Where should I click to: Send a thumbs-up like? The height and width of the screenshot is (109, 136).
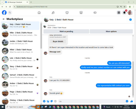coord(132,101)
